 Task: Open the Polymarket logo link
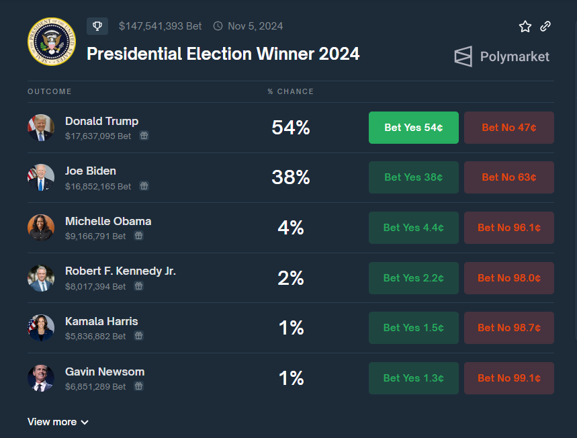(502, 56)
